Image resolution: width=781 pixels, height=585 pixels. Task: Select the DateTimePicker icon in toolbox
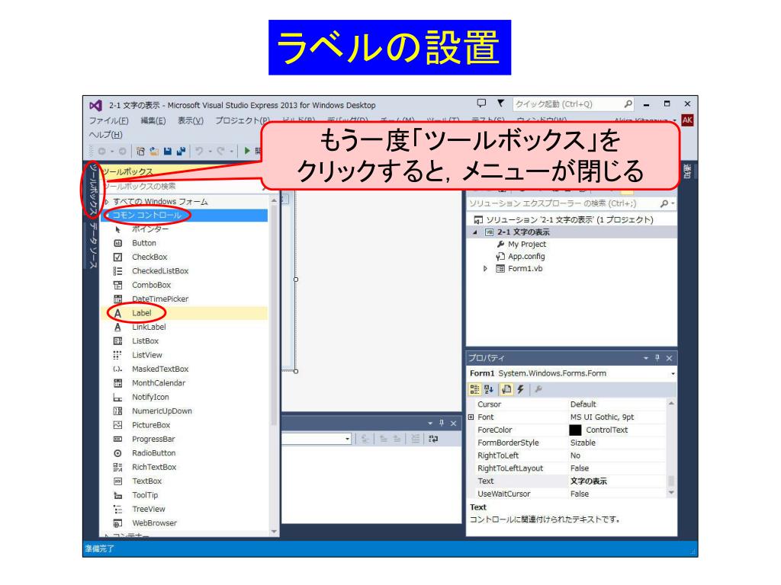(x=118, y=299)
